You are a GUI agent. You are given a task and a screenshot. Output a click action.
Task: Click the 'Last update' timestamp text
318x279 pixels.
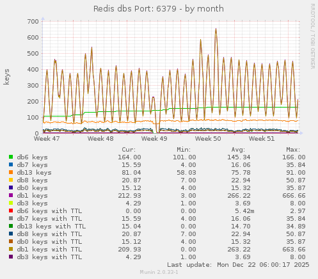(238, 265)
